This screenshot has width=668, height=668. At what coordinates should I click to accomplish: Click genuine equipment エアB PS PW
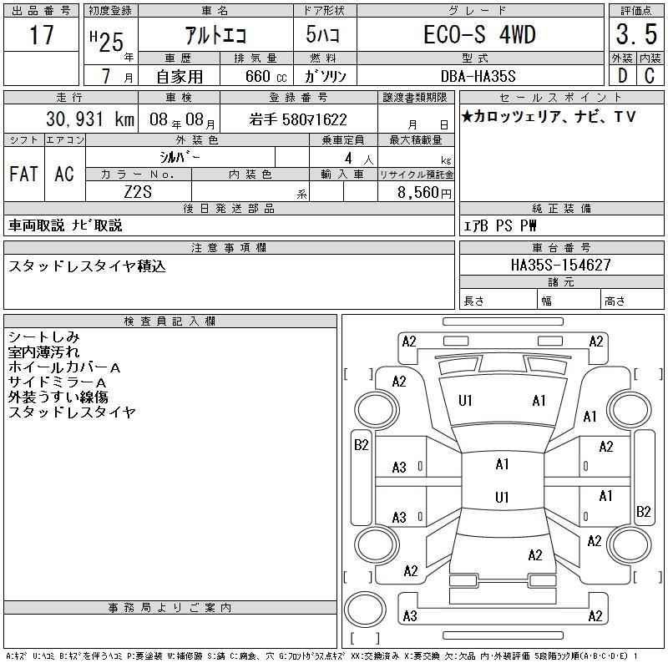499,225
